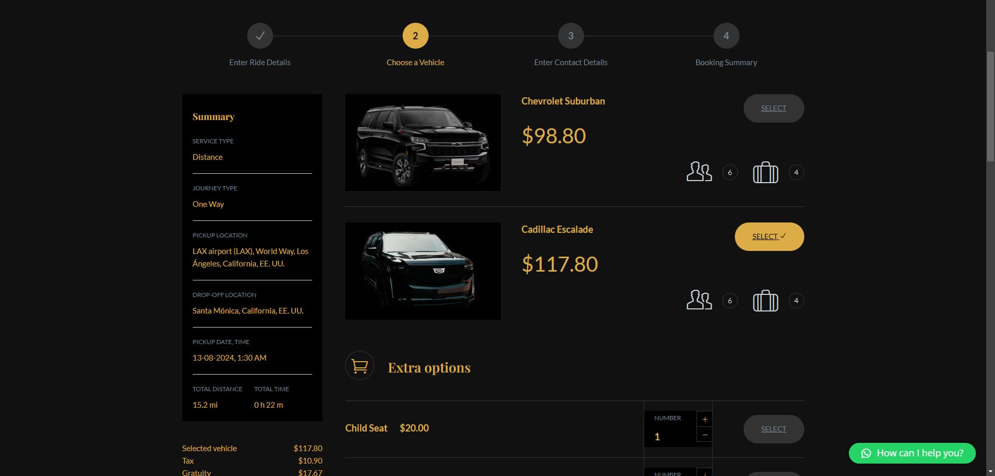Click the Child Seat option label
995x476 pixels.
pos(366,428)
